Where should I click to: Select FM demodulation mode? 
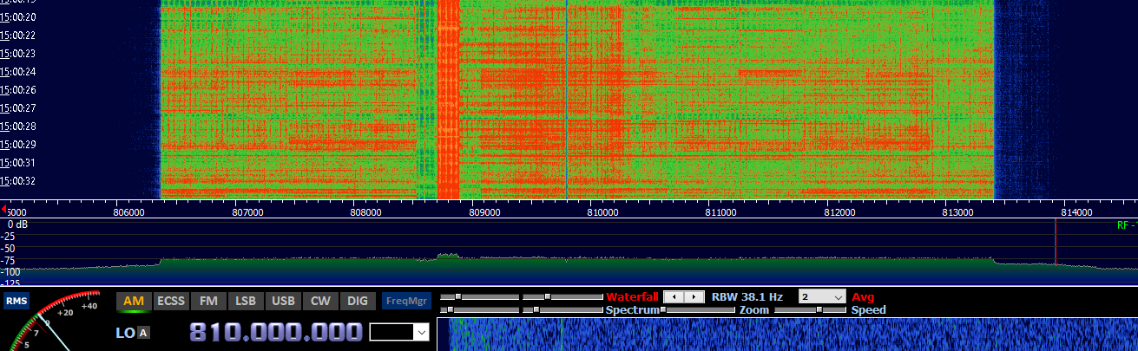(x=208, y=302)
